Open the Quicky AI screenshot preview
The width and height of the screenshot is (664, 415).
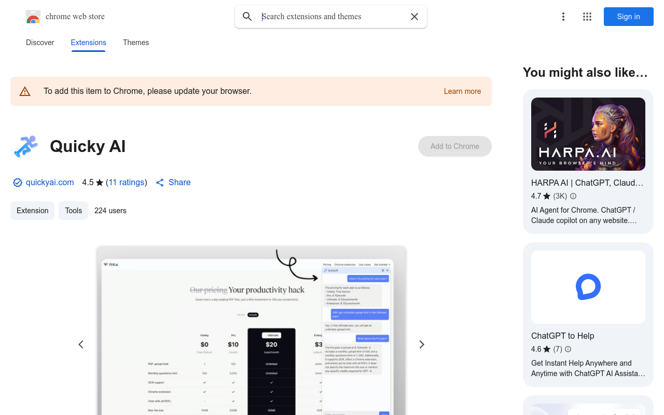tap(251, 331)
